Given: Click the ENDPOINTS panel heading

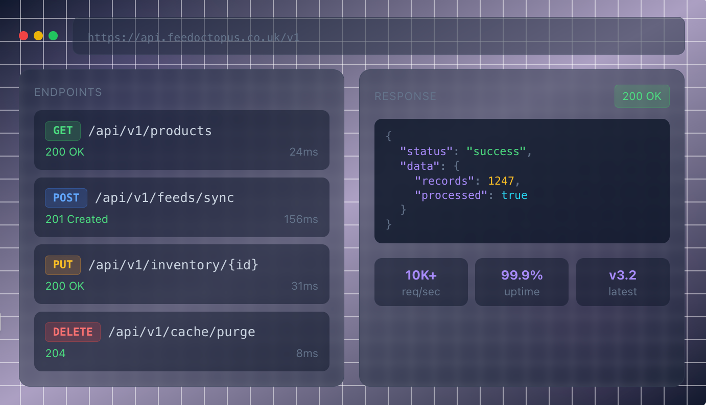Looking at the screenshot, I should click(68, 92).
